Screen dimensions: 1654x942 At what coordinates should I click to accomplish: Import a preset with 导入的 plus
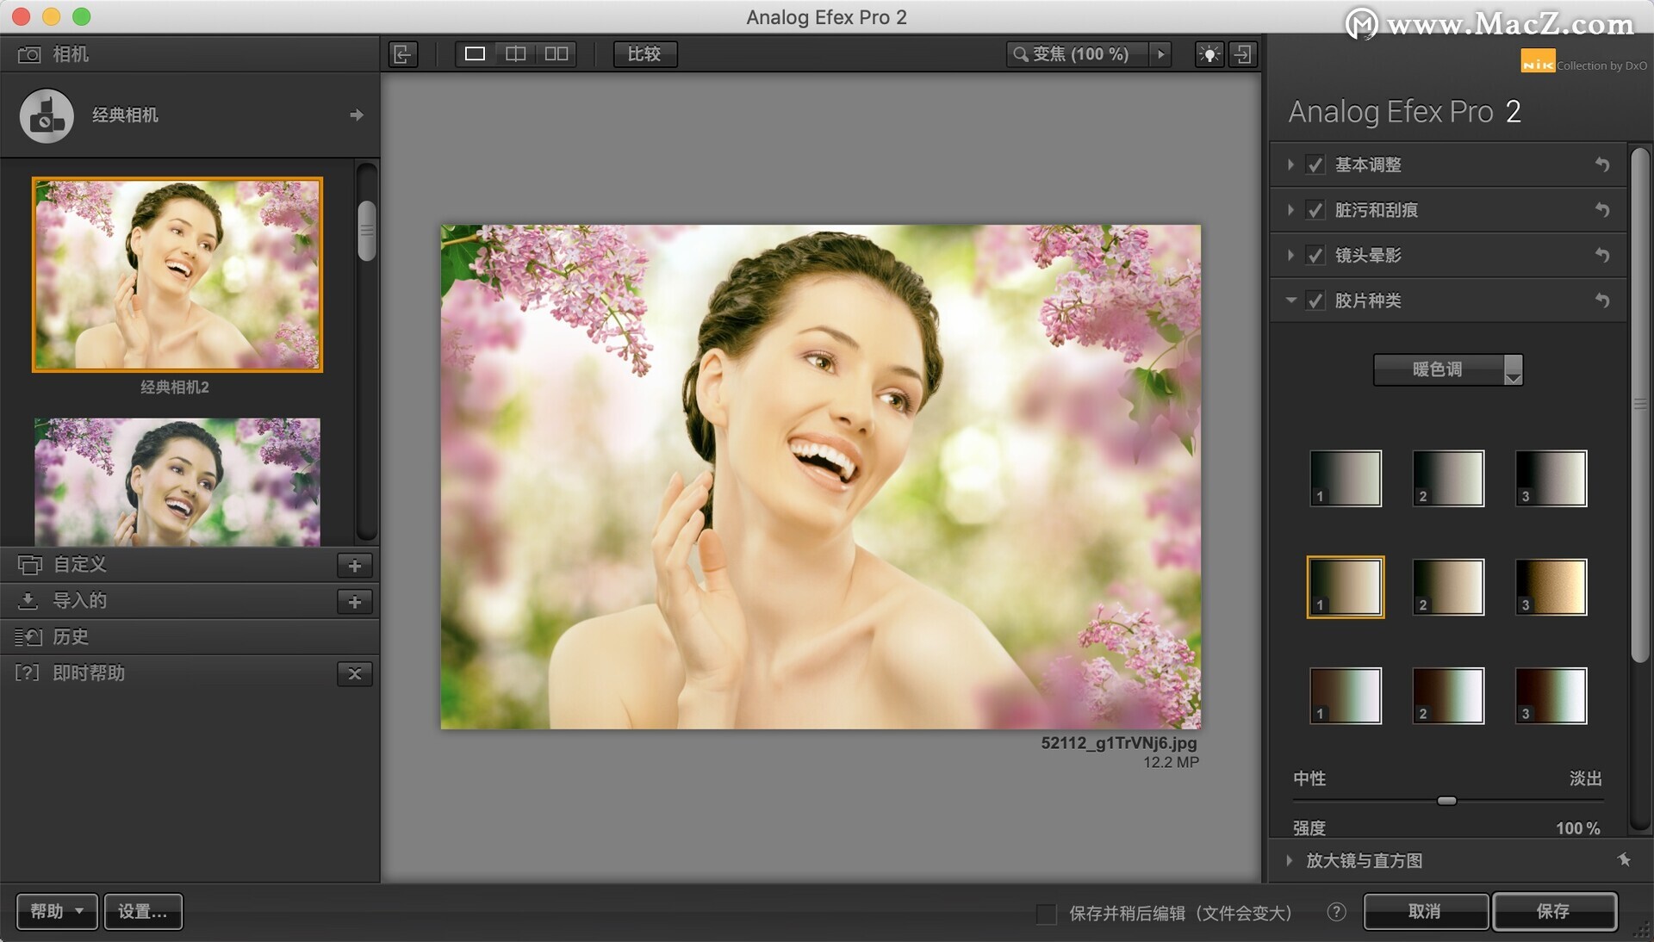coord(354,602)
